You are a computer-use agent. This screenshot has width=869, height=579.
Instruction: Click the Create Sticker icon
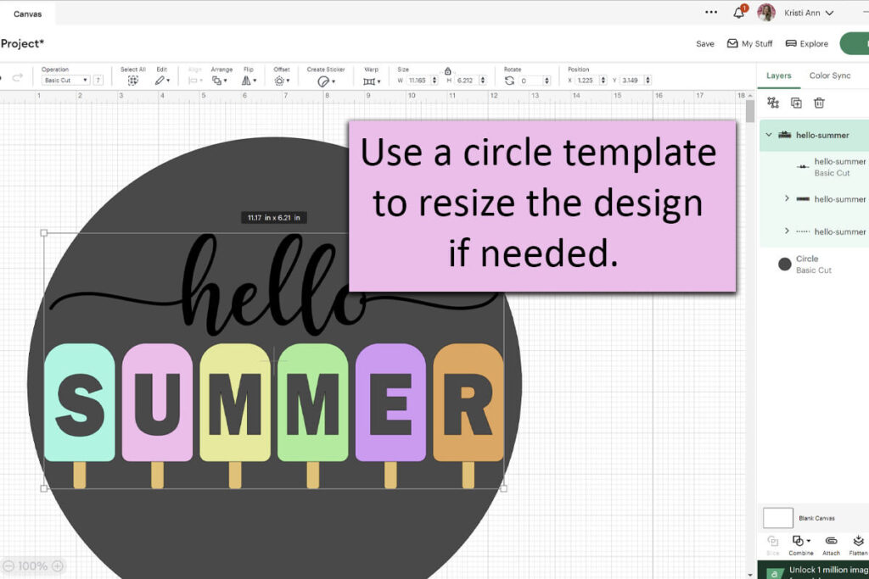click(323, 81)
